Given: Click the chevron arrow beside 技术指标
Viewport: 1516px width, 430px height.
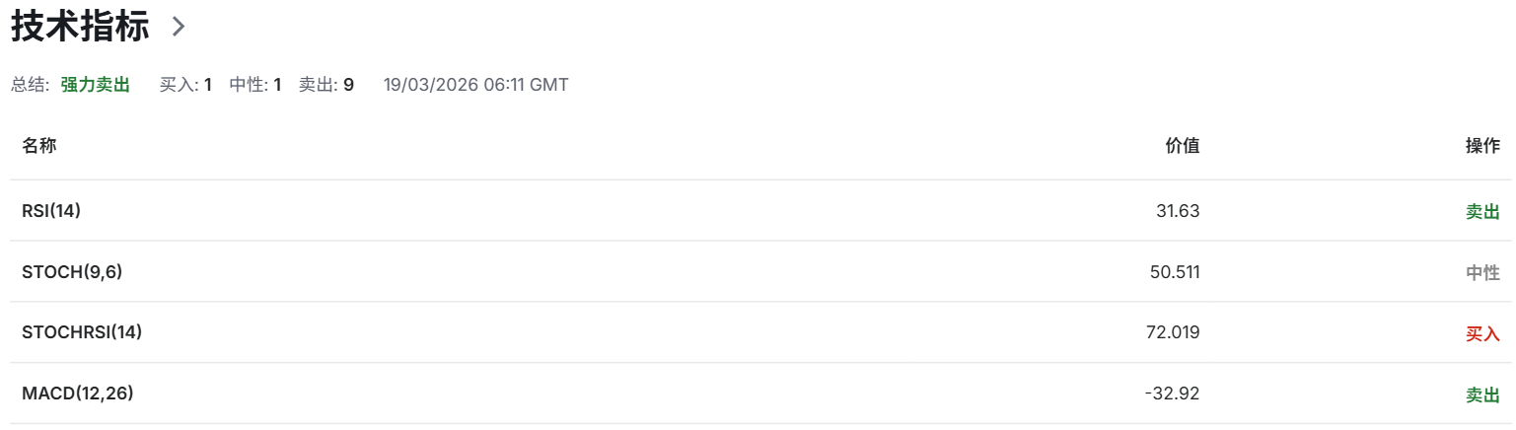Looking at the screenshot, I should click(x=179, y=27).
